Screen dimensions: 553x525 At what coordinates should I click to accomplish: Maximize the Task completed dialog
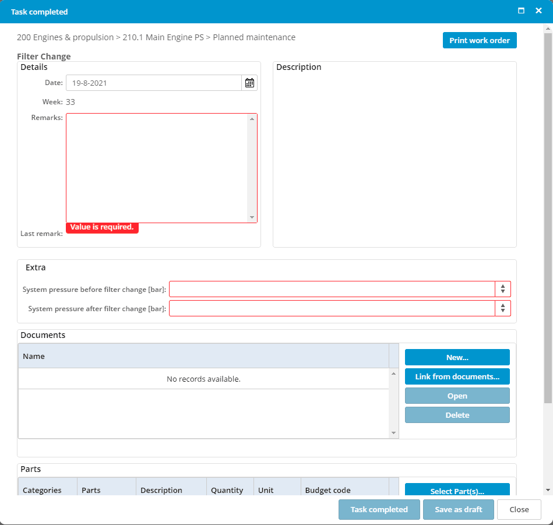[x=521, y=11]
